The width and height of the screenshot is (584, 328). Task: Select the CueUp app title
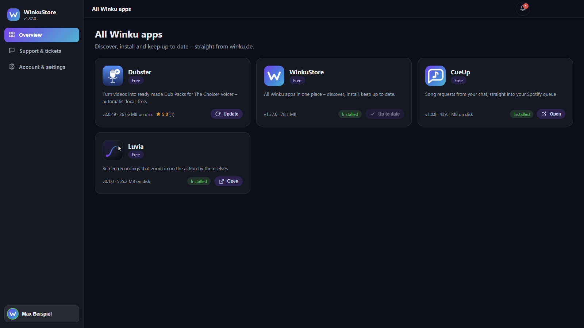click(x=460, y=72)
